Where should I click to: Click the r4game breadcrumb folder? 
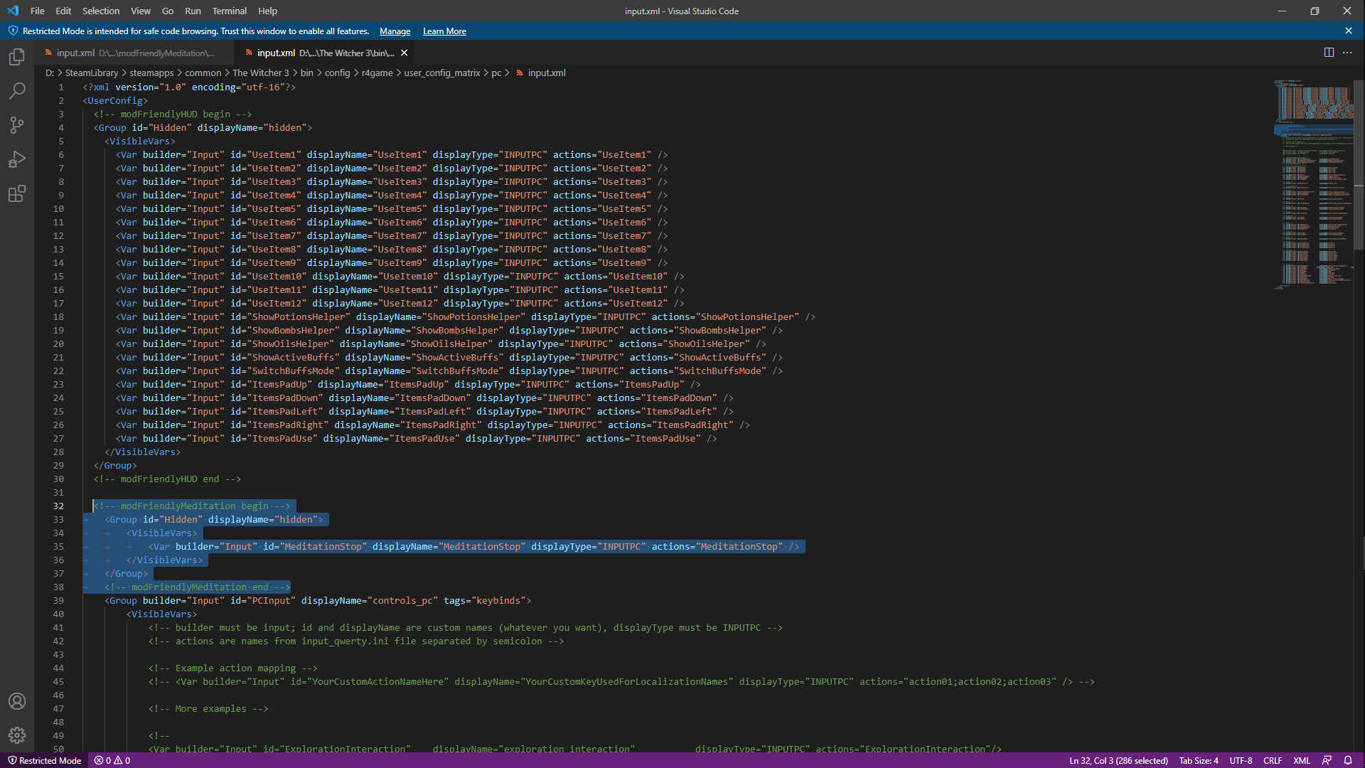377,73
